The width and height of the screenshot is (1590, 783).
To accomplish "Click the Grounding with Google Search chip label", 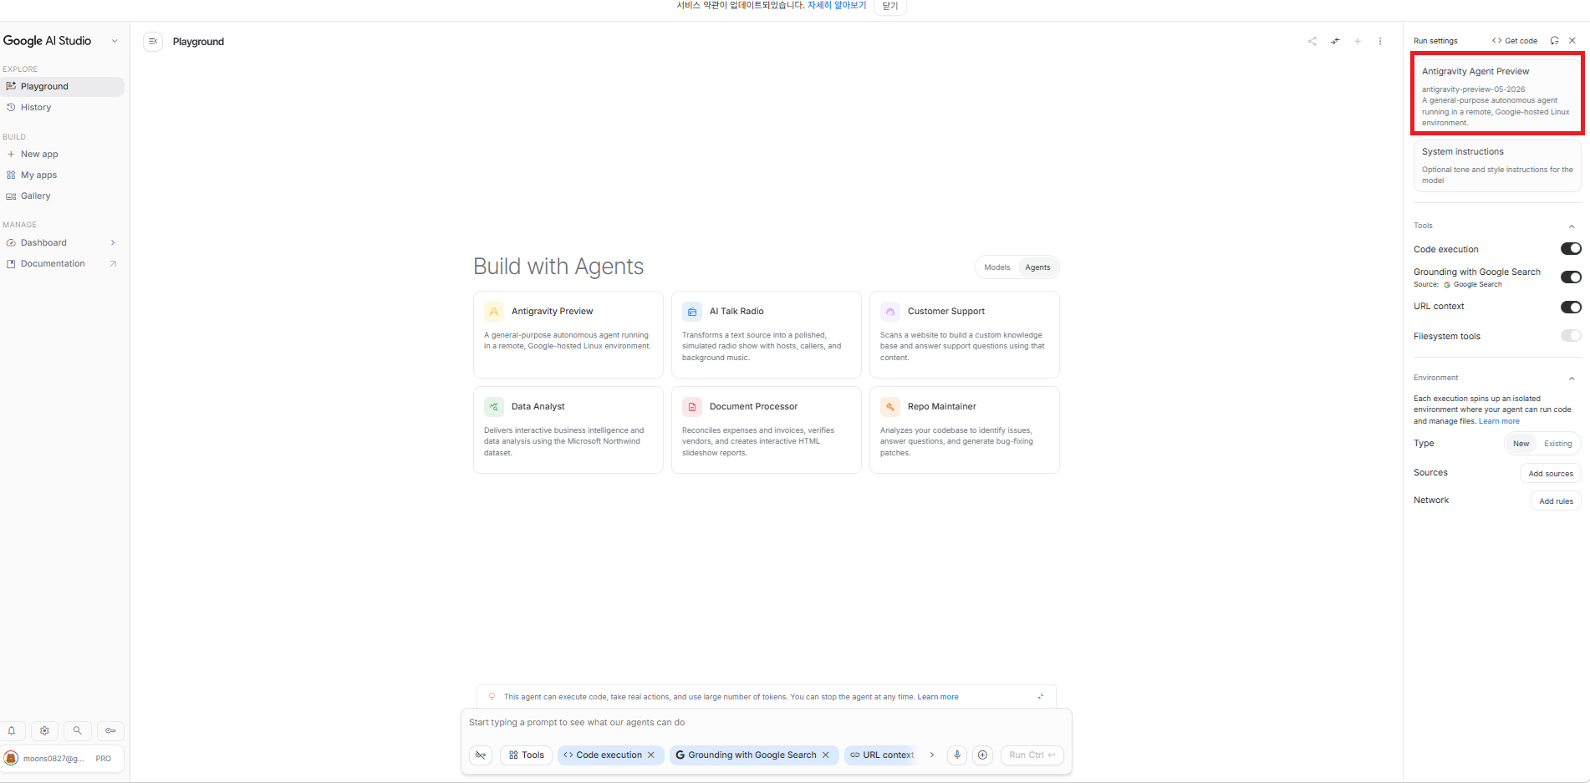I will tap(752, 755).
